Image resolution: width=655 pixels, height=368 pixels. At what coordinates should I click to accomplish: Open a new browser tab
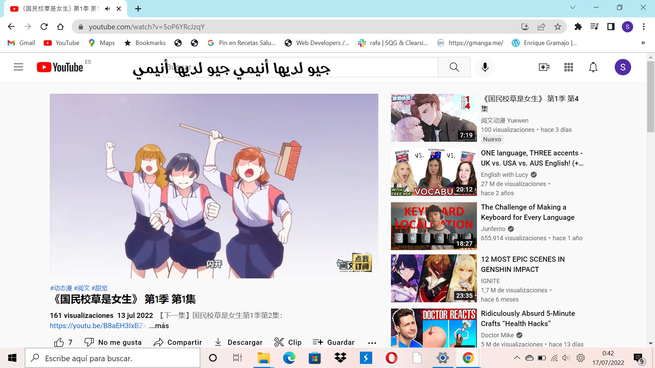[x=138, y=9]
